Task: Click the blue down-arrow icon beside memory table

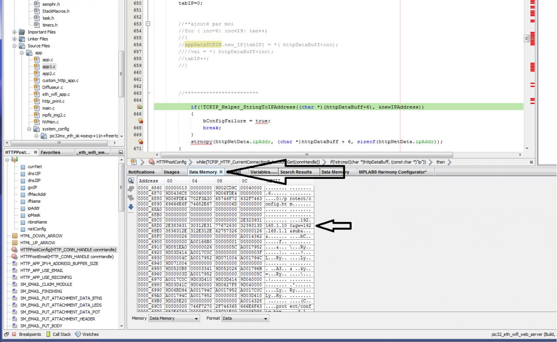Action: click(x=131, y=207)
